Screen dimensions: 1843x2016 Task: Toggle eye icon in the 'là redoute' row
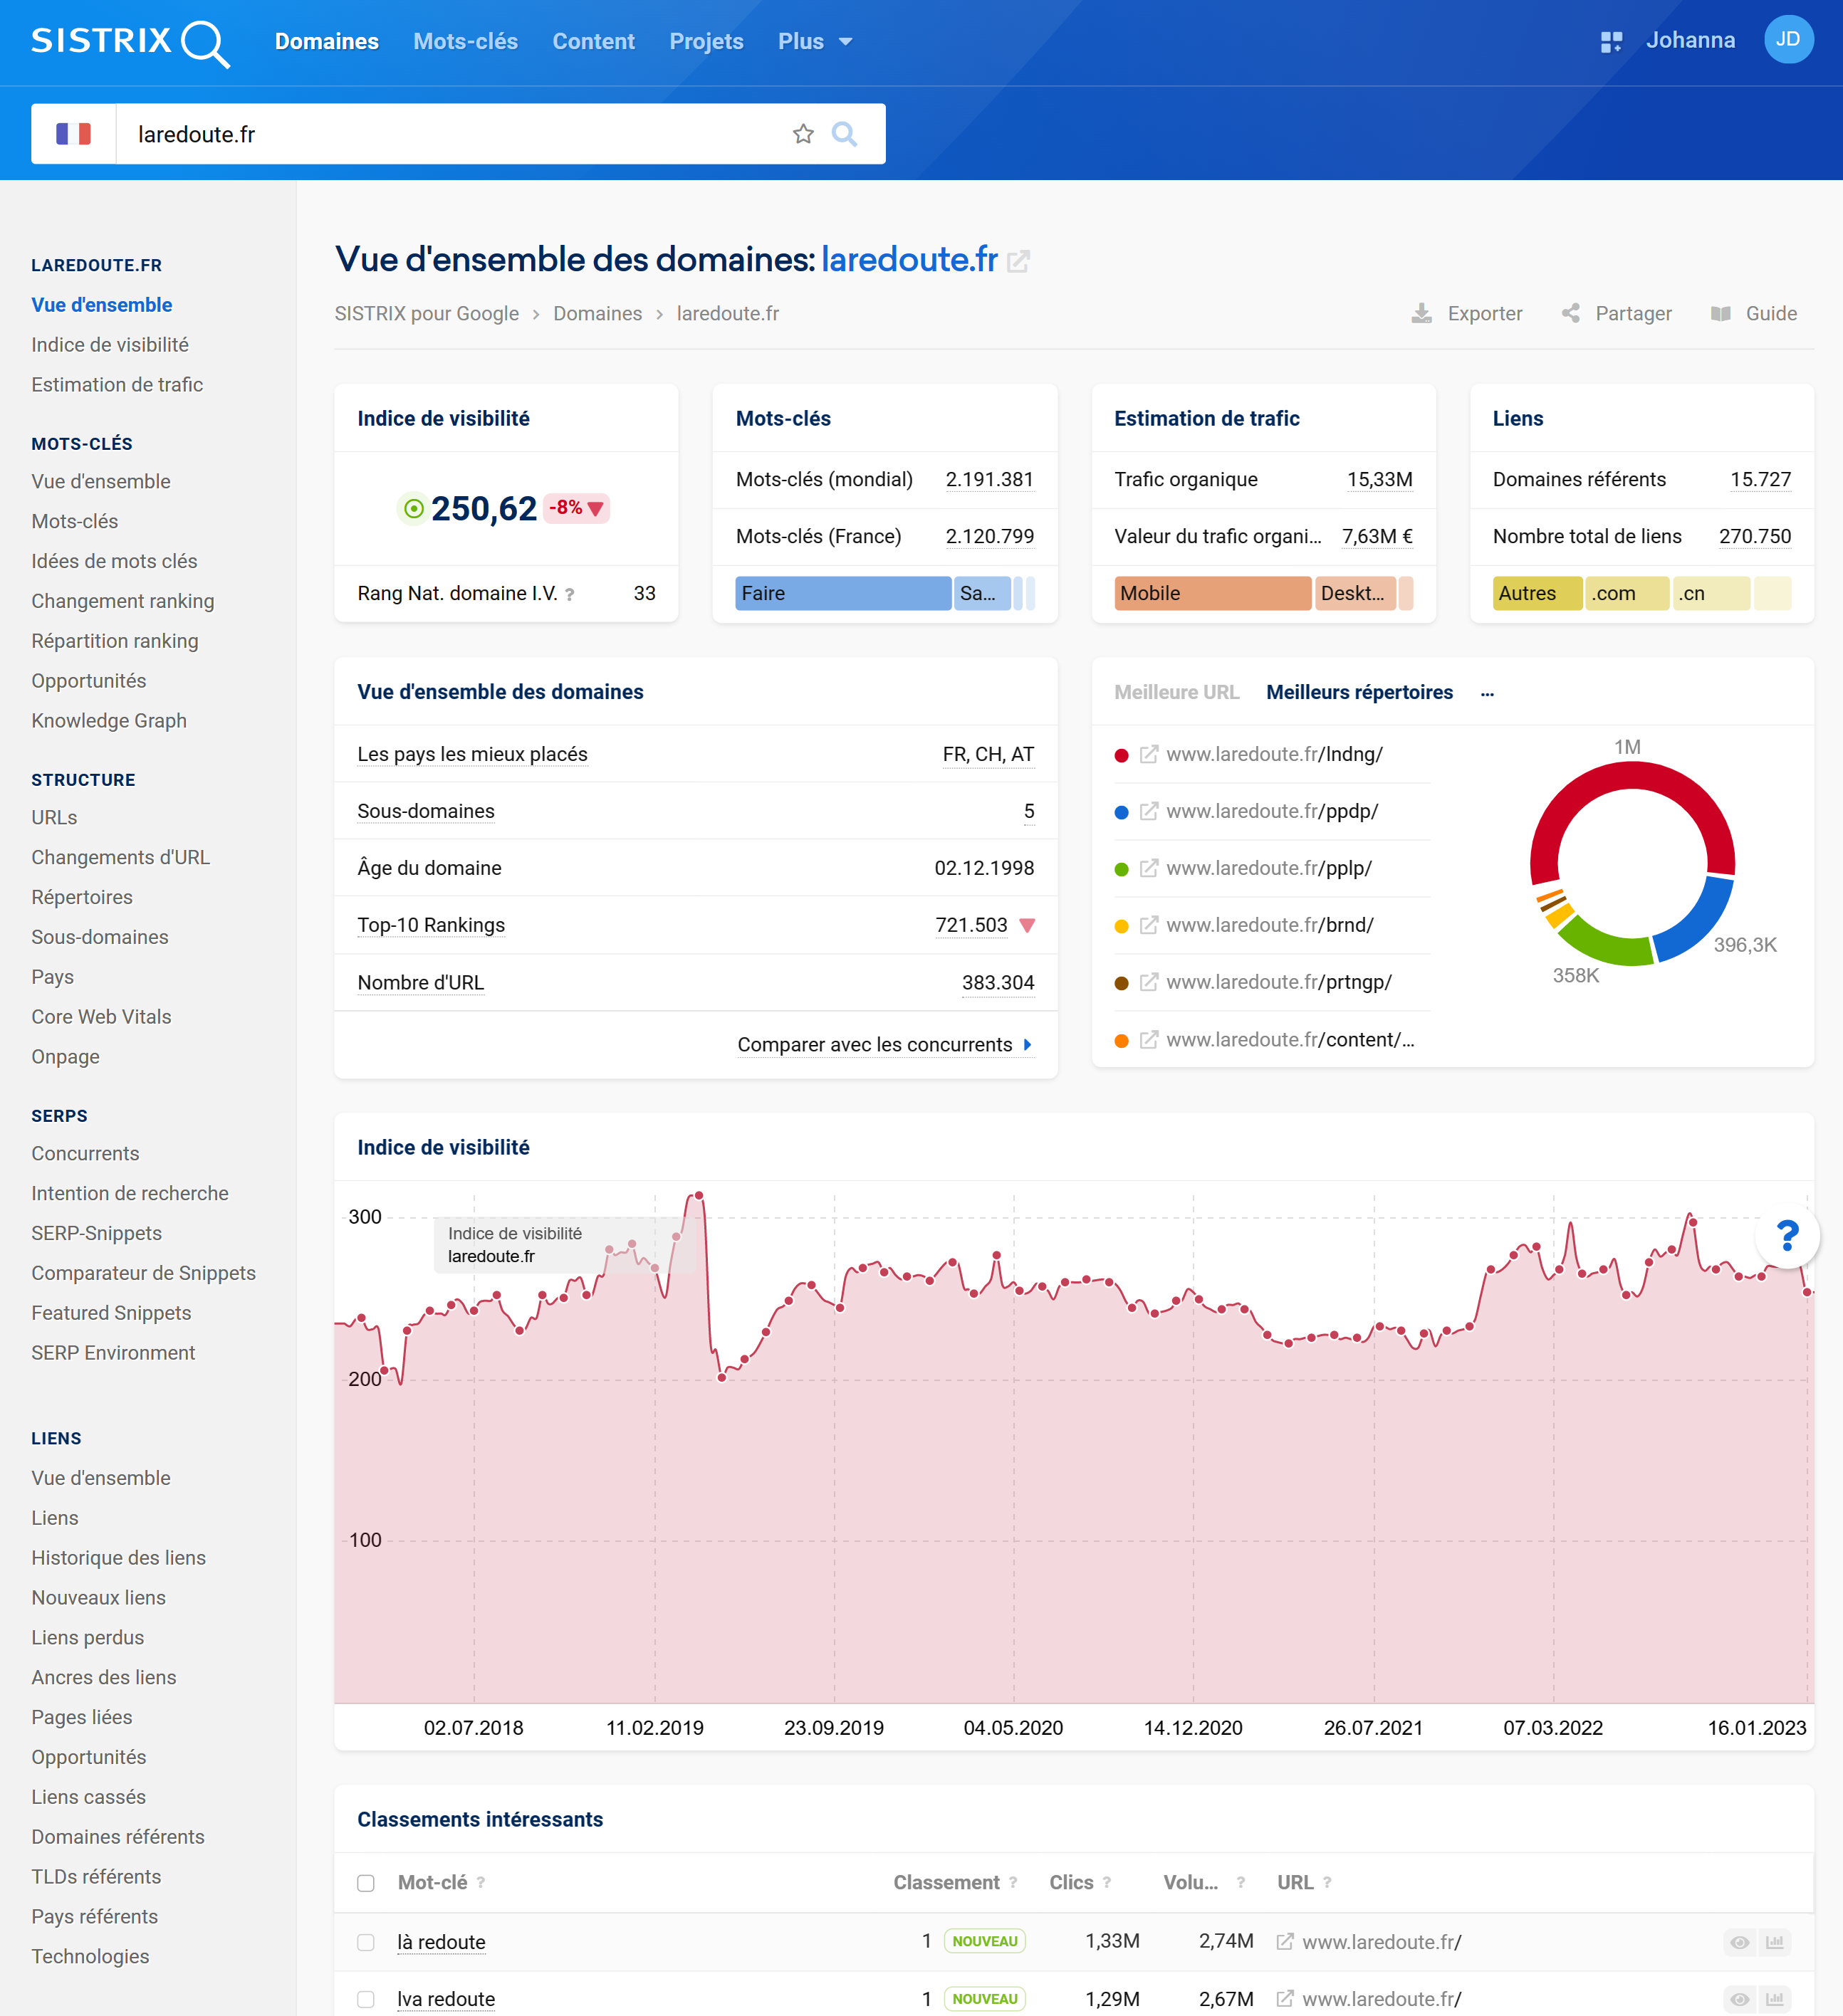[1740, 1942]
